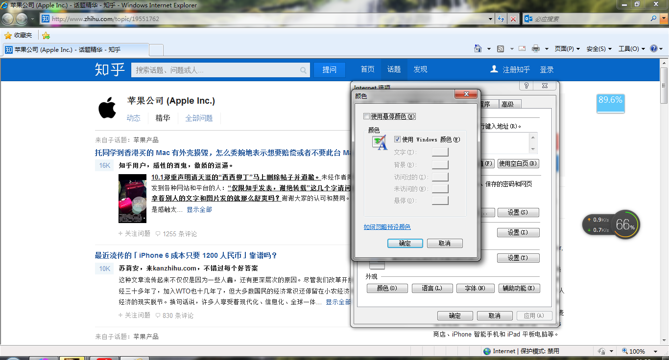This screenshot has height=360, width=669.
Task: Open the 页面(P) menu dropdown
Action: pos(567,49)
